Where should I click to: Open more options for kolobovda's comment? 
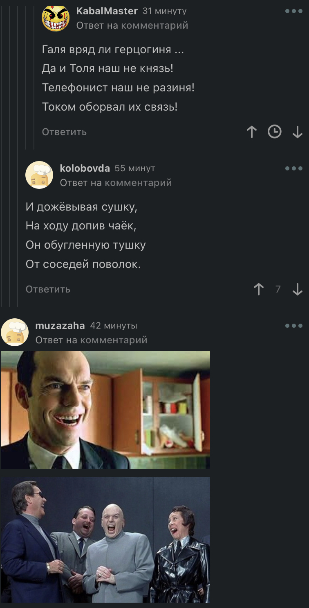click(x=293, y=168)
